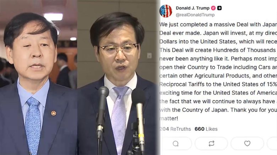Image resolution: width=277 pixels, height=155 pixels.
Task: Click the black plus badge beside the name
Action: tap(219, 8)
